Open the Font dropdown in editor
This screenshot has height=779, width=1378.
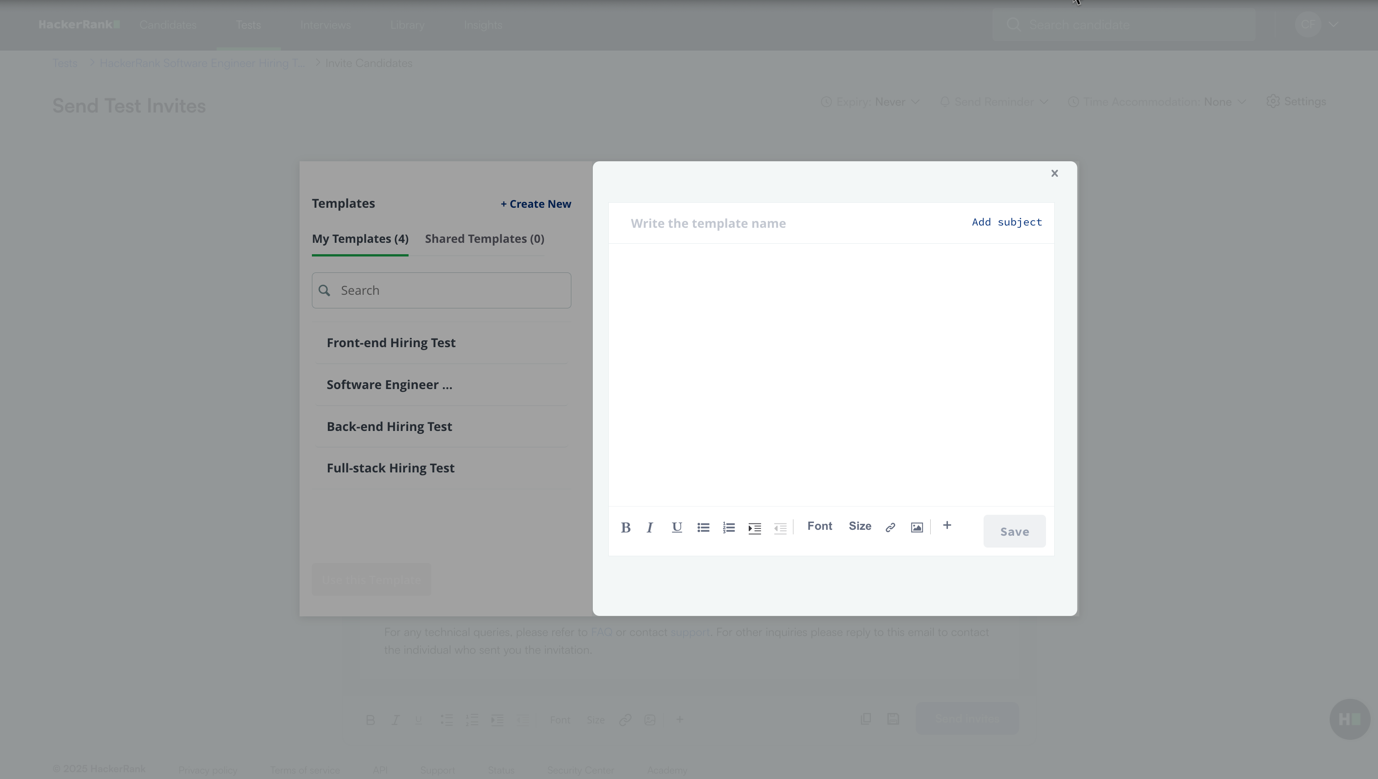[x=819, y=526]
